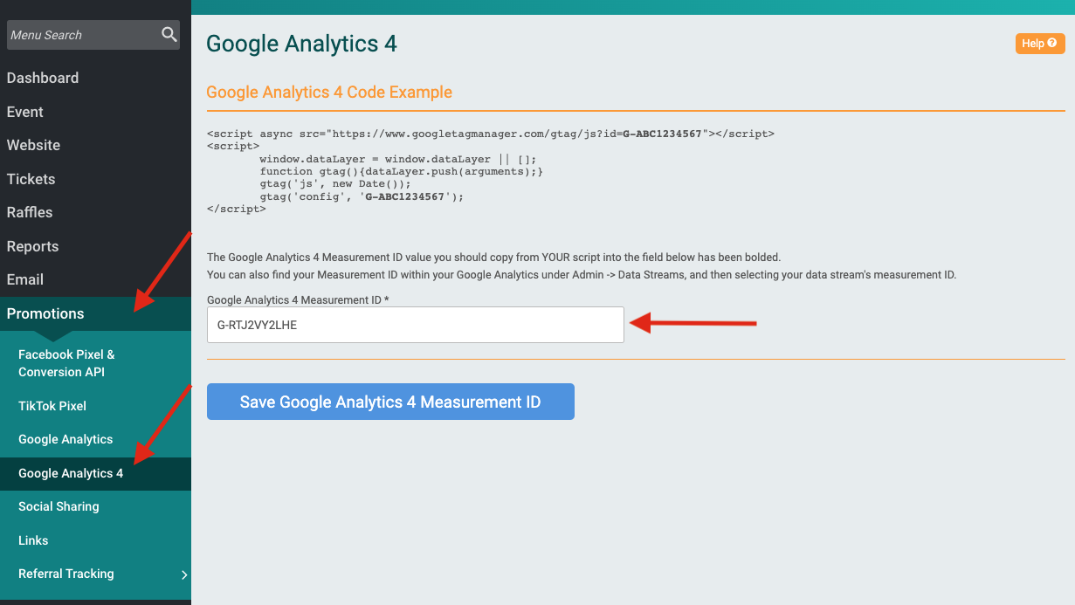This screenshot has height=605, width=1075.
Task: Click the Measurement ID input field
Action: (416, 325)
